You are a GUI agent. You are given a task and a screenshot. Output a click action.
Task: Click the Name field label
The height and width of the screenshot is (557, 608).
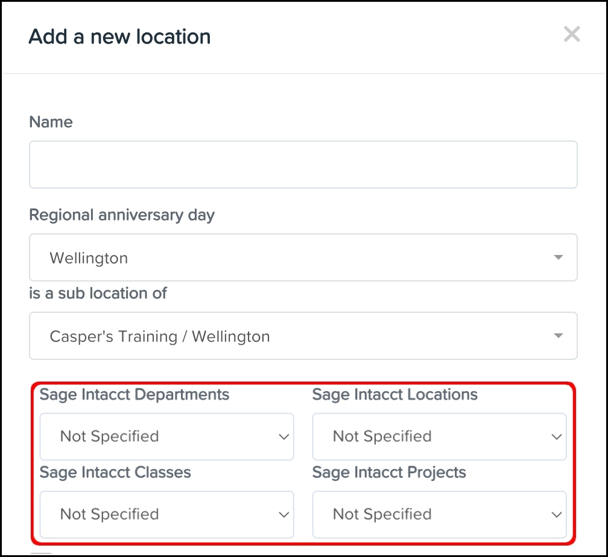point(51,122)
